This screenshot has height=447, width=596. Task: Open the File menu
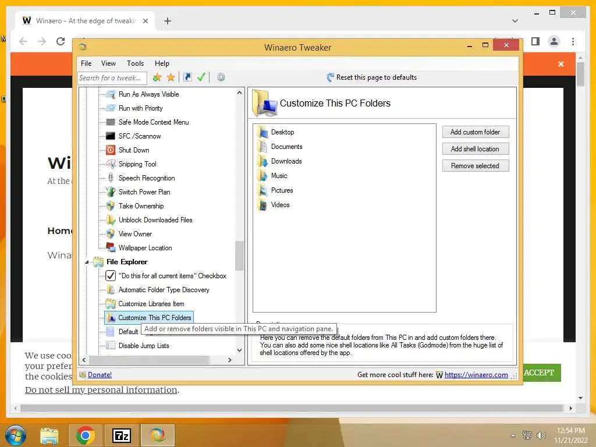(x=86, y=63)
